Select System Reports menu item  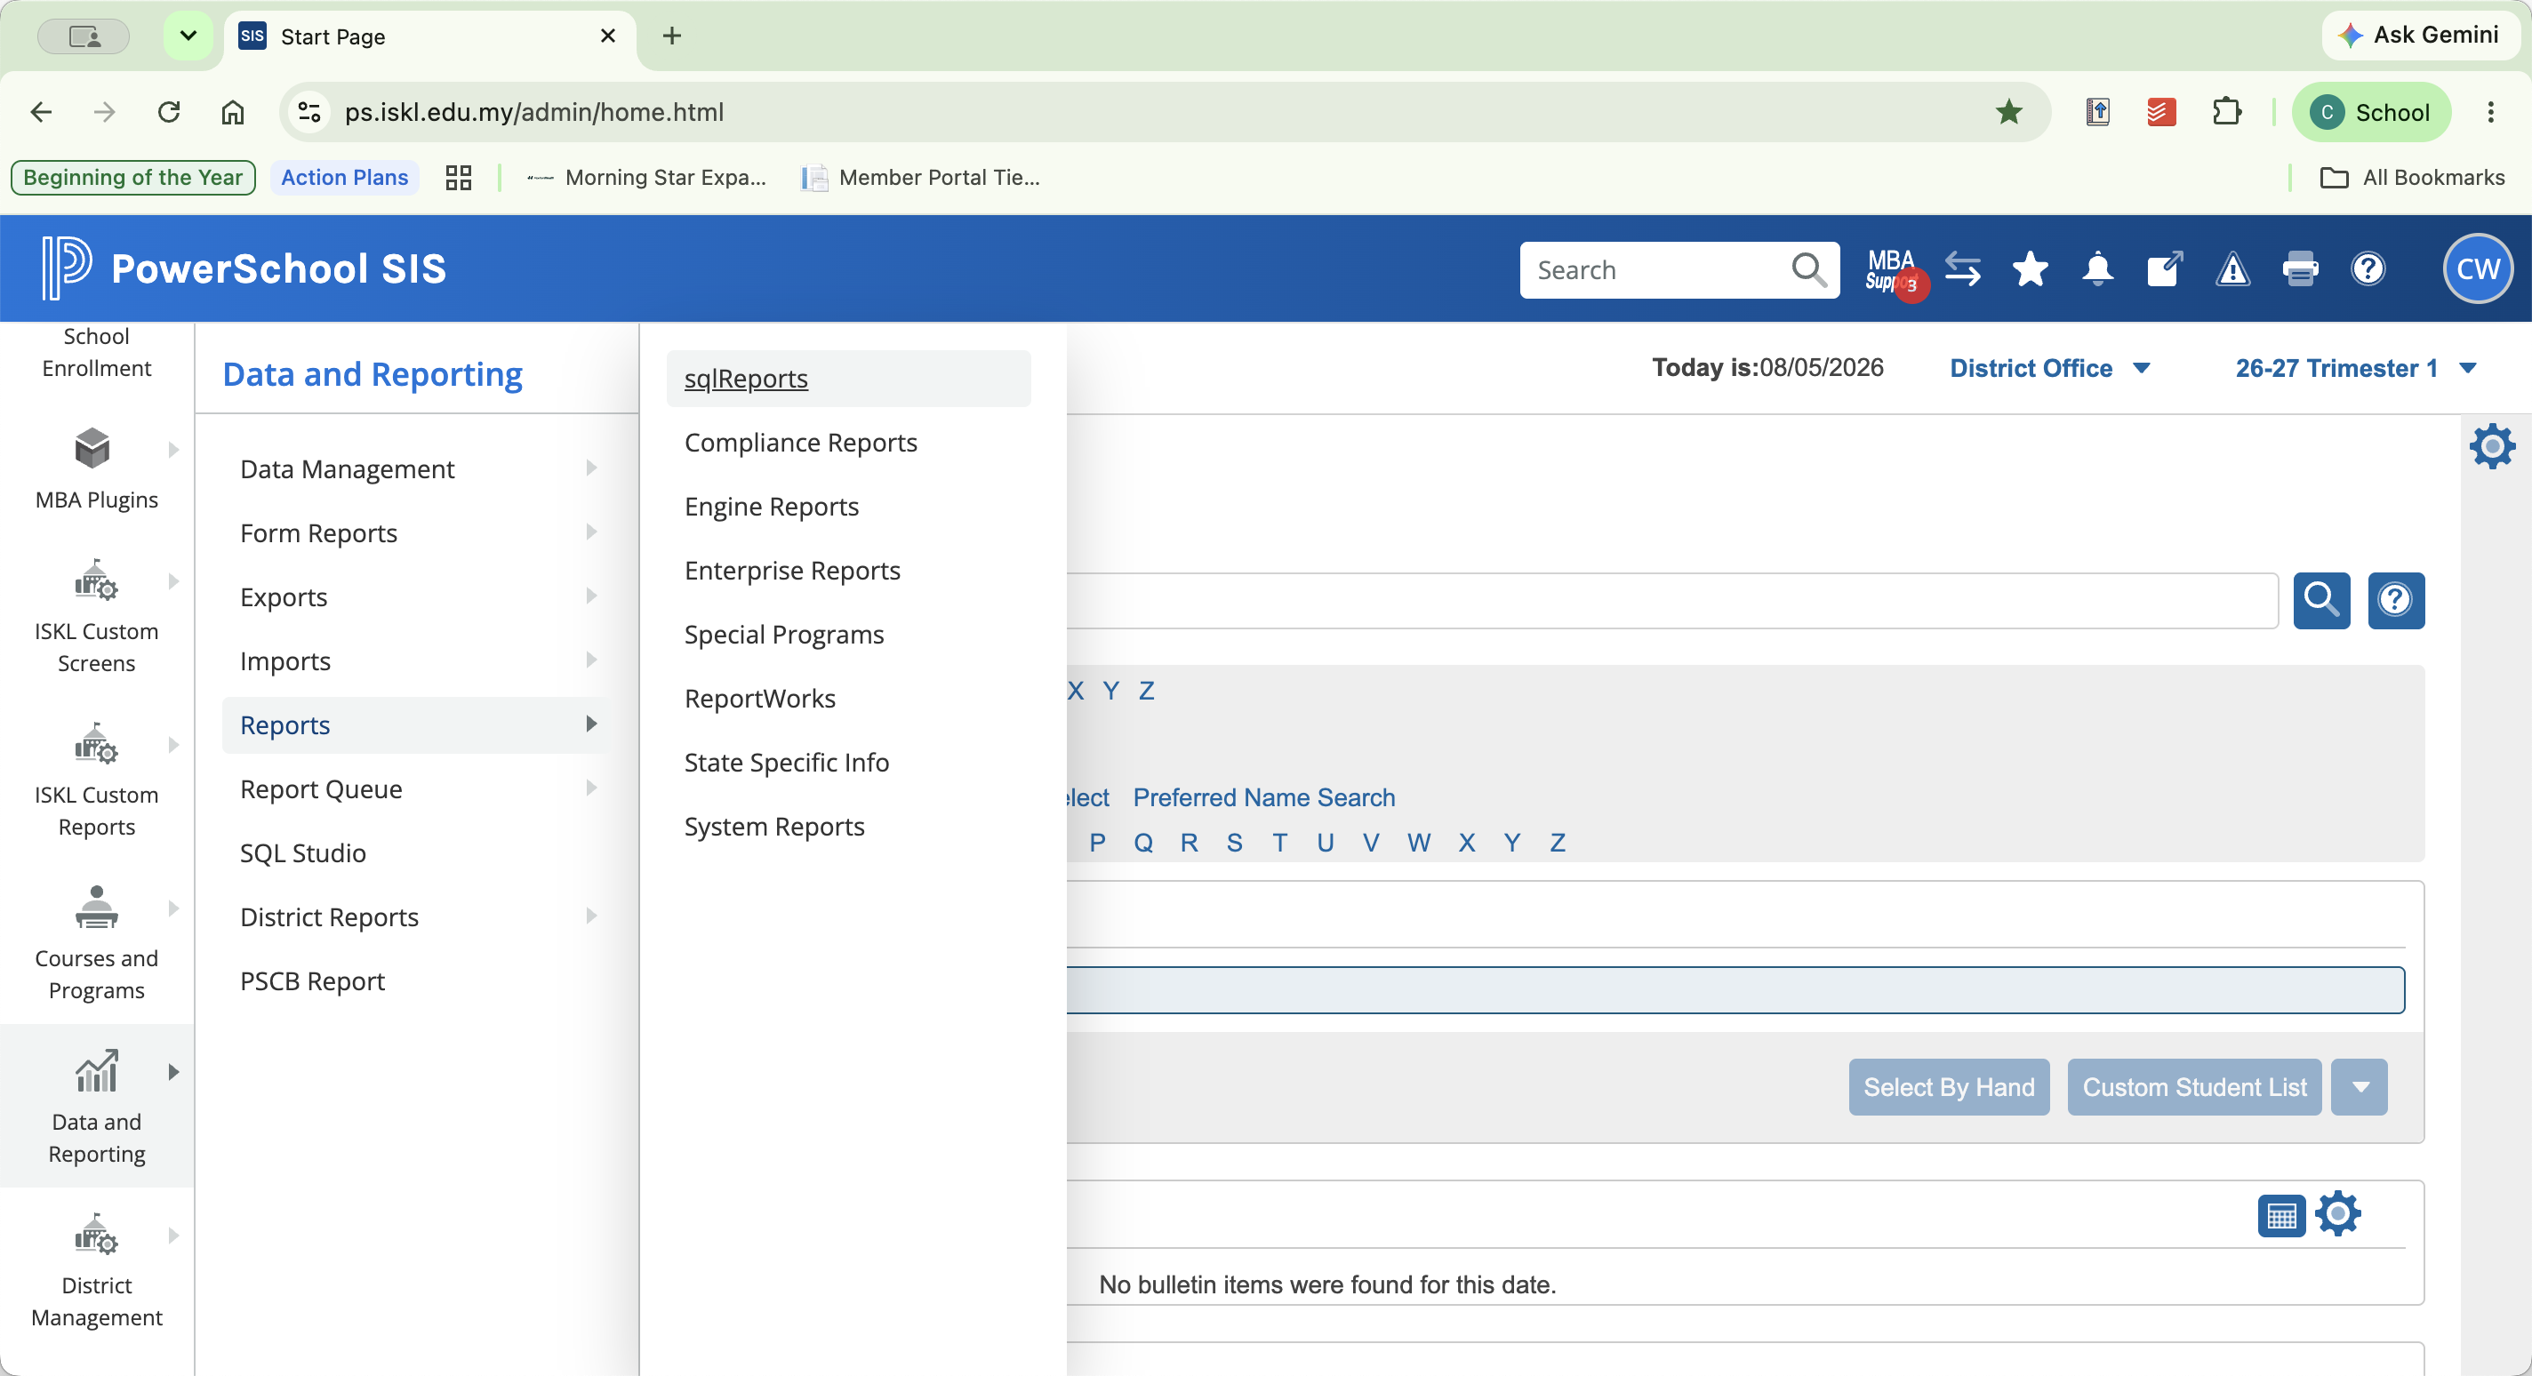[x=774, y=826]
